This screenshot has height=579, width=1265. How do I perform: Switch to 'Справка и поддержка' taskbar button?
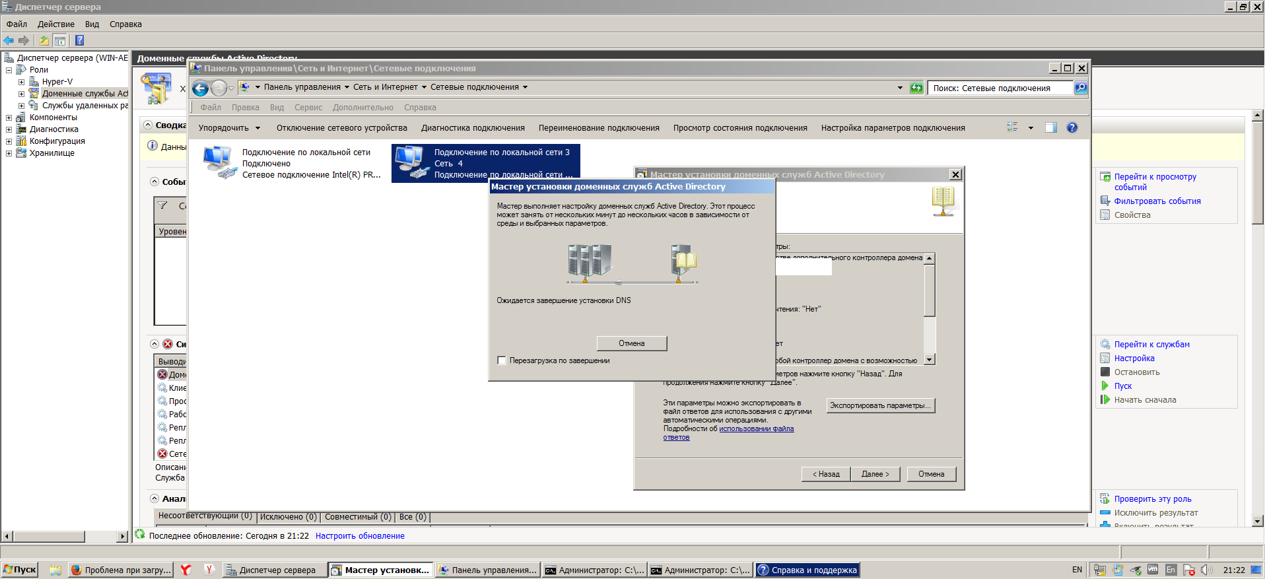[807, 570]
